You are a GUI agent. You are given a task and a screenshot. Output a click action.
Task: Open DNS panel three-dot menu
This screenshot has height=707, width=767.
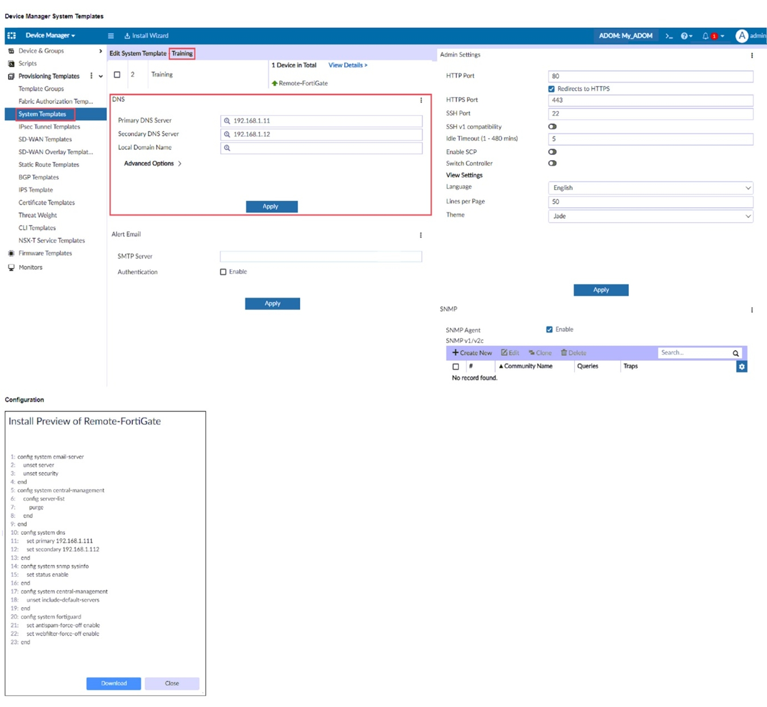click(x=421, y=100)
